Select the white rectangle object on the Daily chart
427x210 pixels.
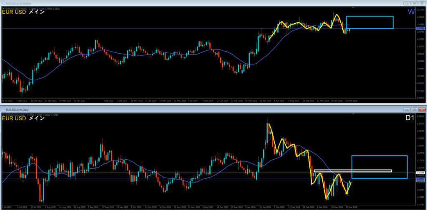[353, 171]
